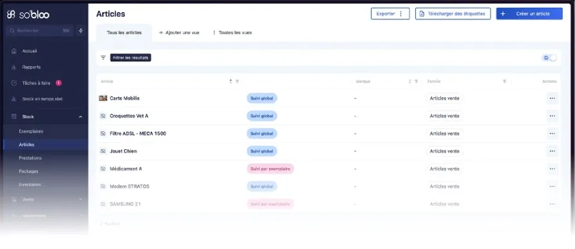Open actions menu for Carte Mobilis
This screenshot has width=575, height=249.
(552, 98)
